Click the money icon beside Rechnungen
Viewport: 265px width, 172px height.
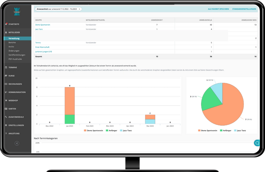pos(6,84)
